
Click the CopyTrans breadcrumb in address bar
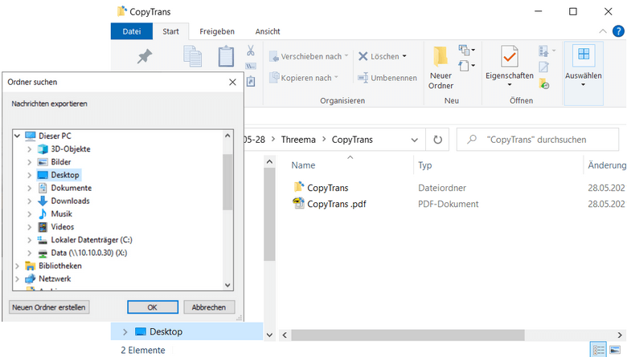click(x=352, y=140)
